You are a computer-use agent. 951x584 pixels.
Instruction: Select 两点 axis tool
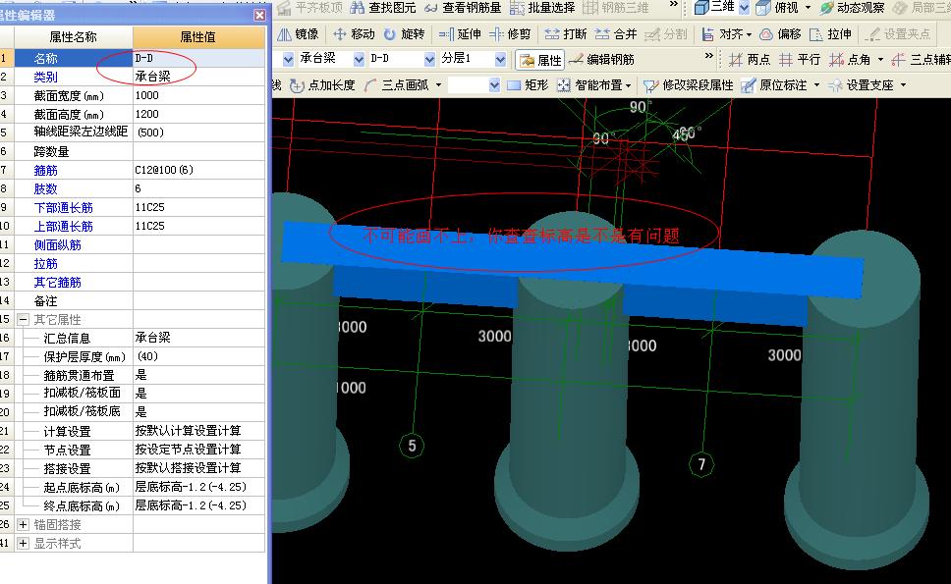pos(750,59)
